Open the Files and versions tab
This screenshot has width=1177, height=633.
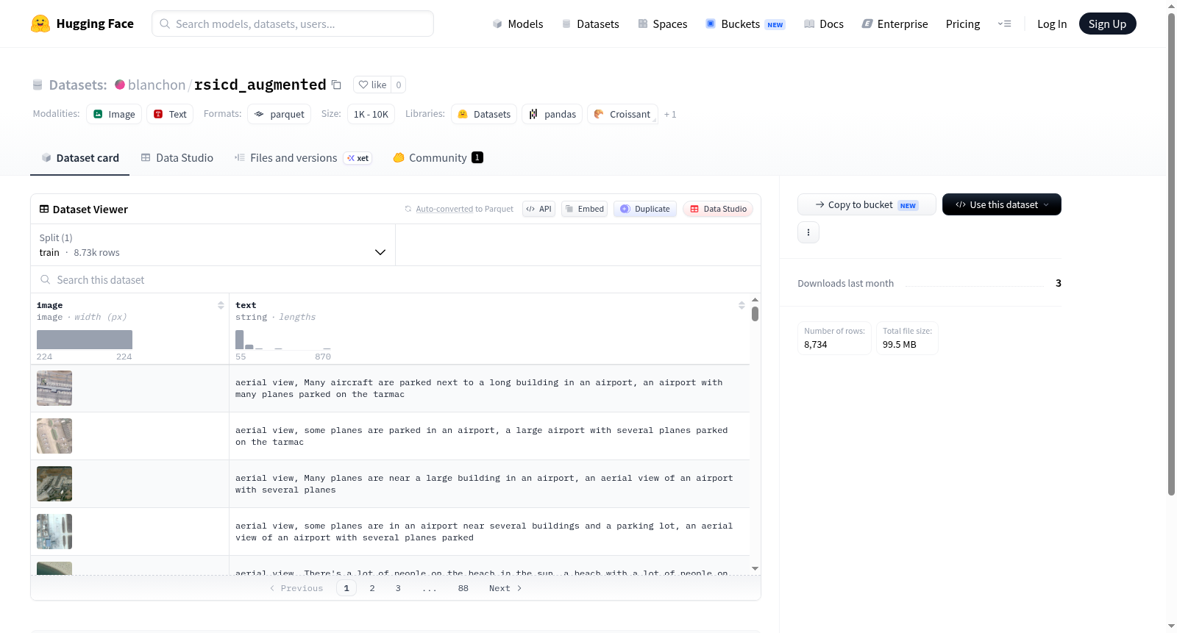(x=302, y=157)
